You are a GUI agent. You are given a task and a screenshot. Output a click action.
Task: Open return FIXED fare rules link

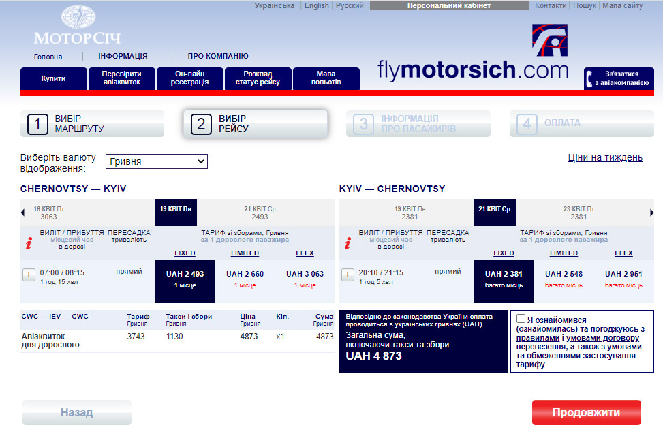tap(504, 253)
